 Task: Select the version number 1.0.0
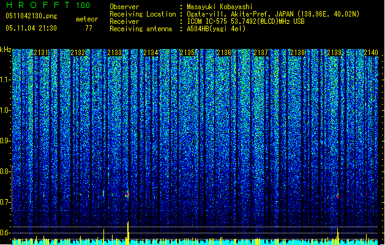[83, 5]
